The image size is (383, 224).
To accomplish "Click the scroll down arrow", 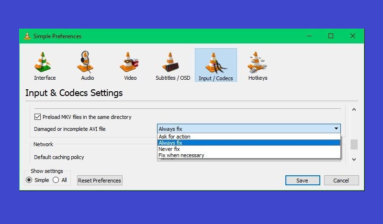I will (354, 160).
